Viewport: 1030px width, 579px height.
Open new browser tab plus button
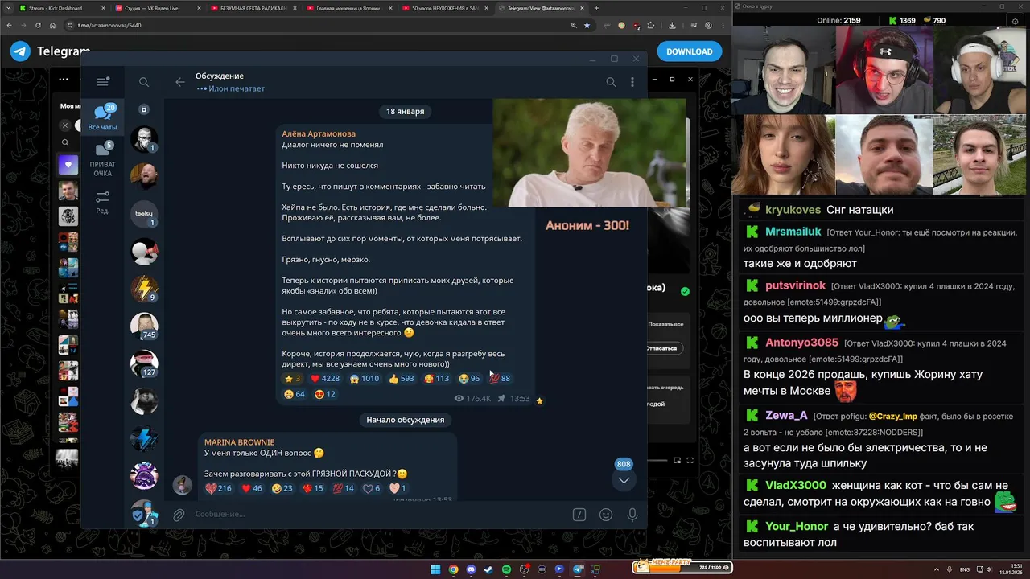pos(596,8)
